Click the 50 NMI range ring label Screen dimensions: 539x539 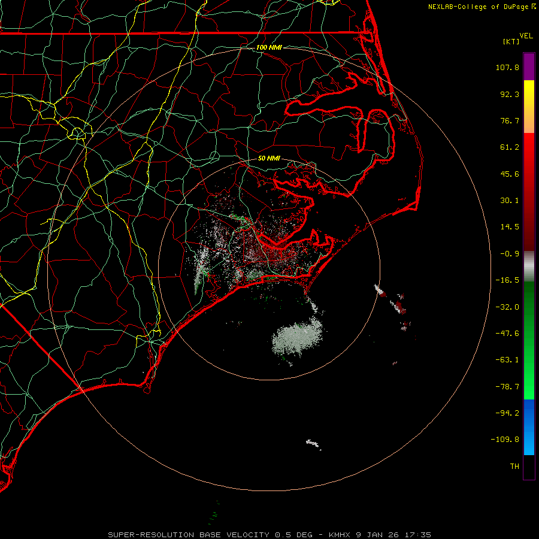point(269,158)
